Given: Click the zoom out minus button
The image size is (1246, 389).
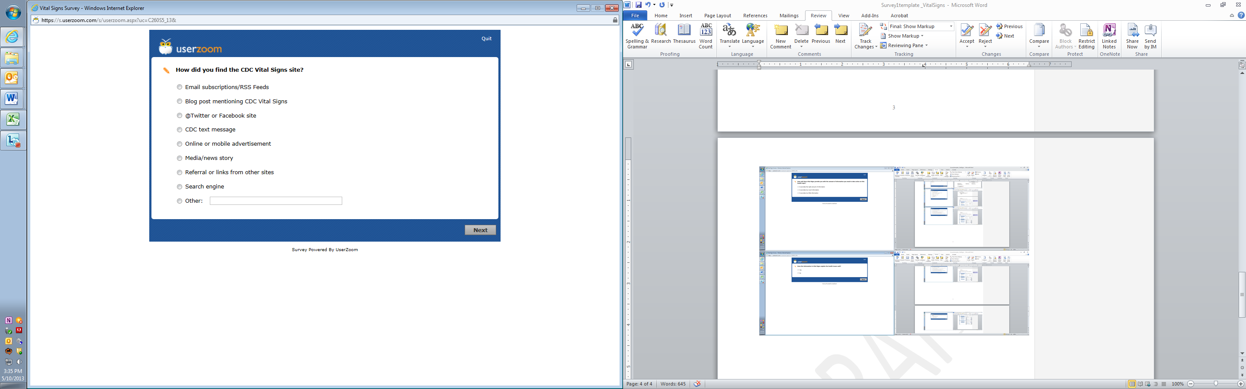Looking at the screenshot, I should pyautogui.click(x=1190, y=384).
